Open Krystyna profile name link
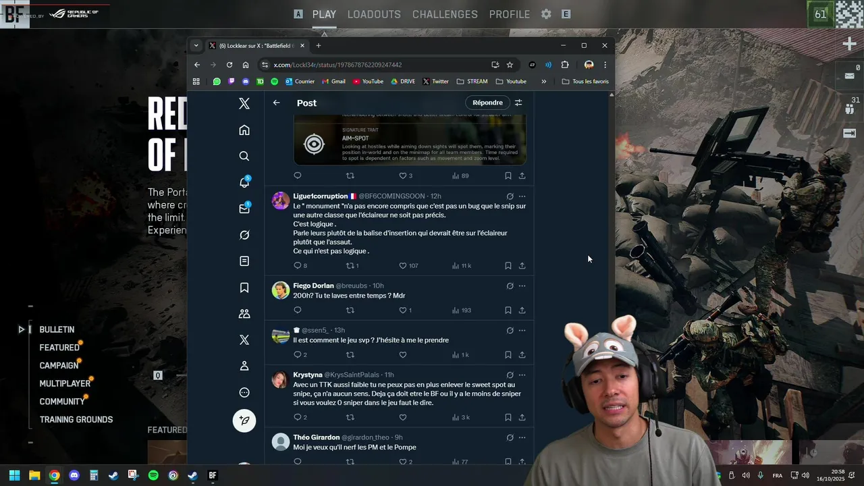 pyautogui.click(x=308, y=375)
